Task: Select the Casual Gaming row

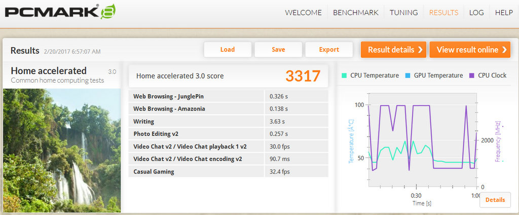Action: (229, 171)
